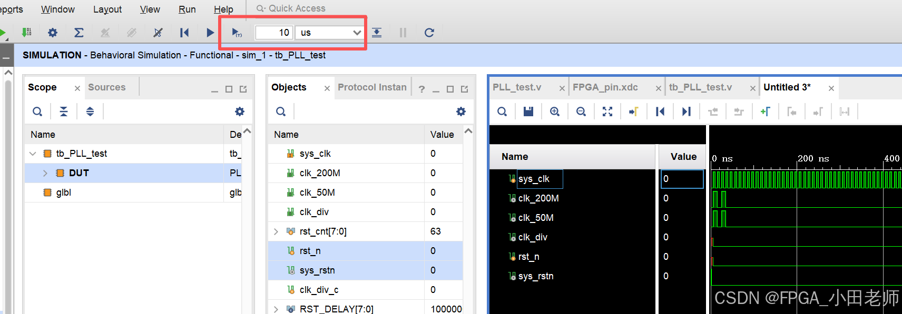Open the time unit dropdown showing us
The height and width of the screenshot is (314, 902).
point(330,33)
